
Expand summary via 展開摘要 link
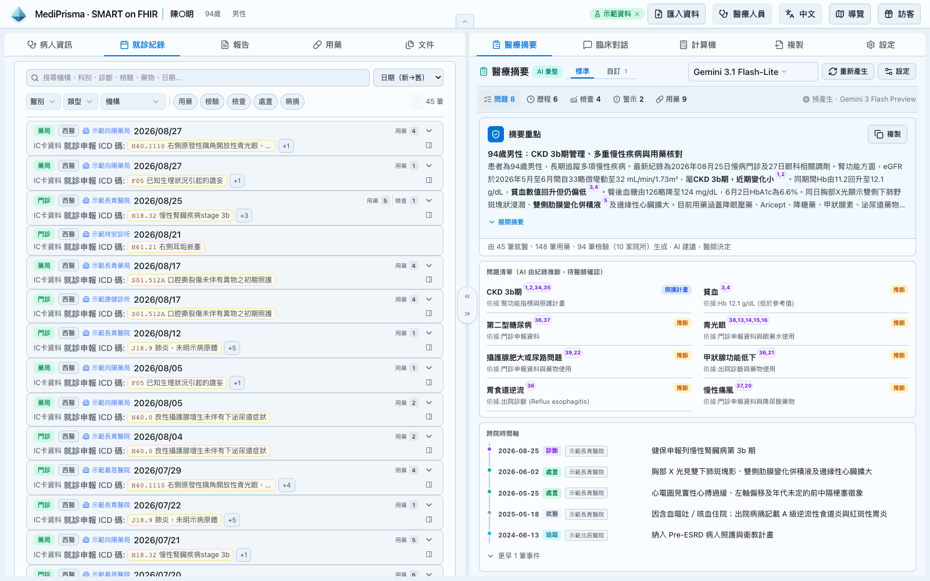506,222
